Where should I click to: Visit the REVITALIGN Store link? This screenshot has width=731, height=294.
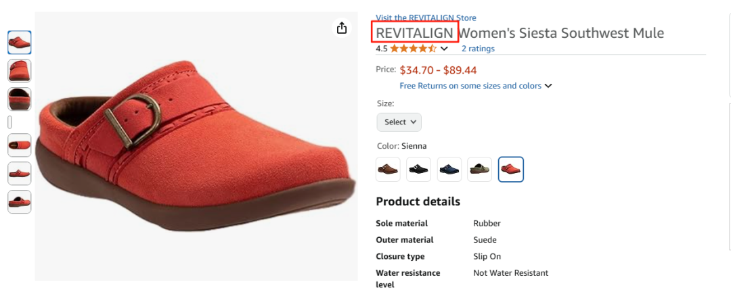[426, 18]
